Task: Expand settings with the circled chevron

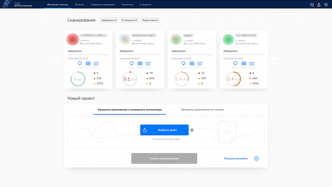Action: (256, 158)
